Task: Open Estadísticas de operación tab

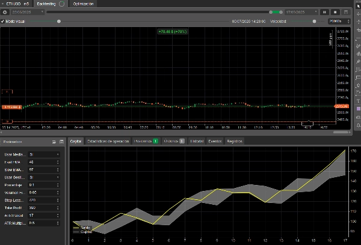Action: 108,141
